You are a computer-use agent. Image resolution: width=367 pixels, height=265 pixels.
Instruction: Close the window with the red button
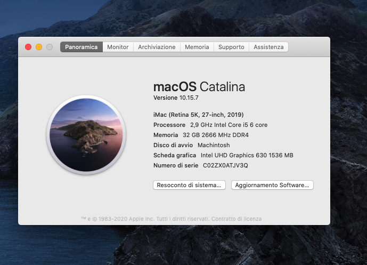28,47
